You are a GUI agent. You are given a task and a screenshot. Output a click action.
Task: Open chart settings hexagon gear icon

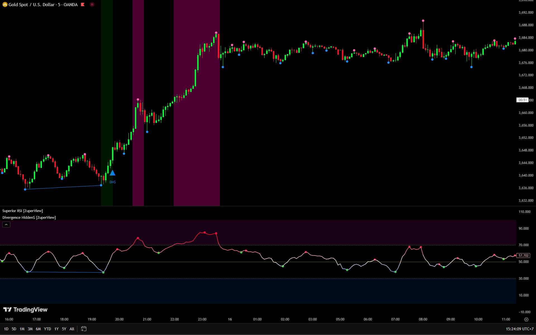click(x=526, y=319)
